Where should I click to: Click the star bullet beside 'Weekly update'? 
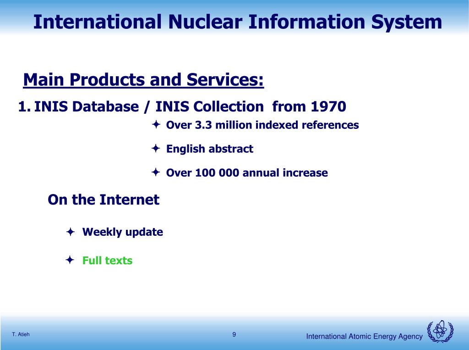tap(70, 232)
